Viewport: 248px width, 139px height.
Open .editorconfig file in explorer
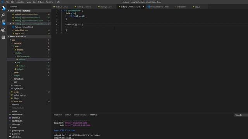17,114
